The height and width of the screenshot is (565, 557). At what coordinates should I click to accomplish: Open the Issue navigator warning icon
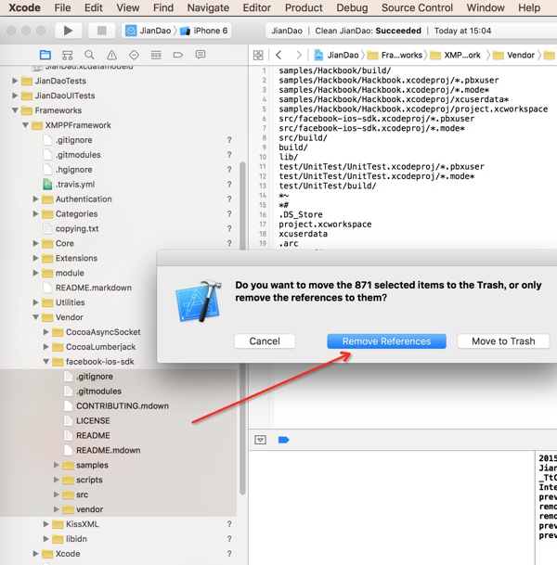click(111, 55)
